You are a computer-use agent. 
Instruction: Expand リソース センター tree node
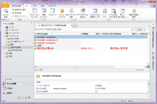(5, 33)
